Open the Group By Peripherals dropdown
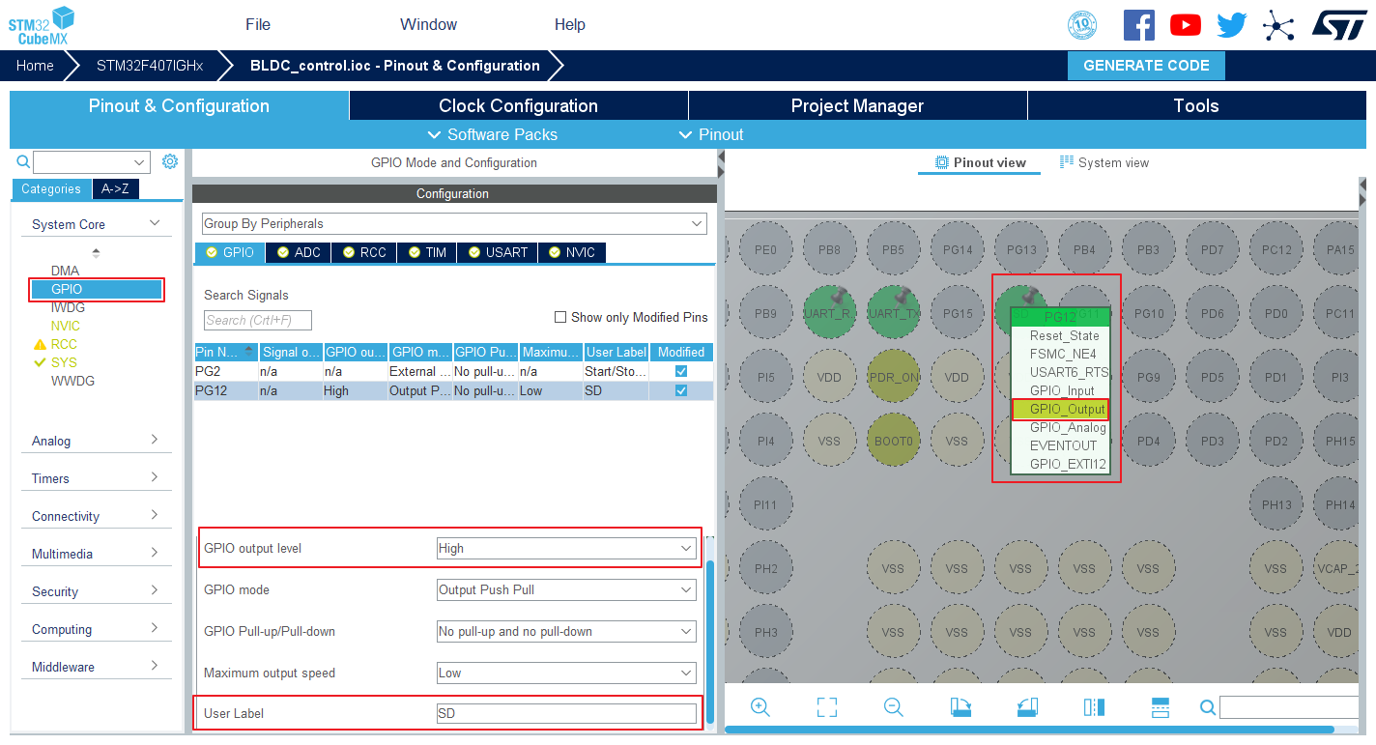 454,223
